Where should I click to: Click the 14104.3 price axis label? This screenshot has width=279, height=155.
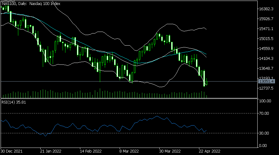point(266,58)
